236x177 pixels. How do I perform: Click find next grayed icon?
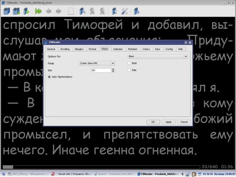pos(102,11)
